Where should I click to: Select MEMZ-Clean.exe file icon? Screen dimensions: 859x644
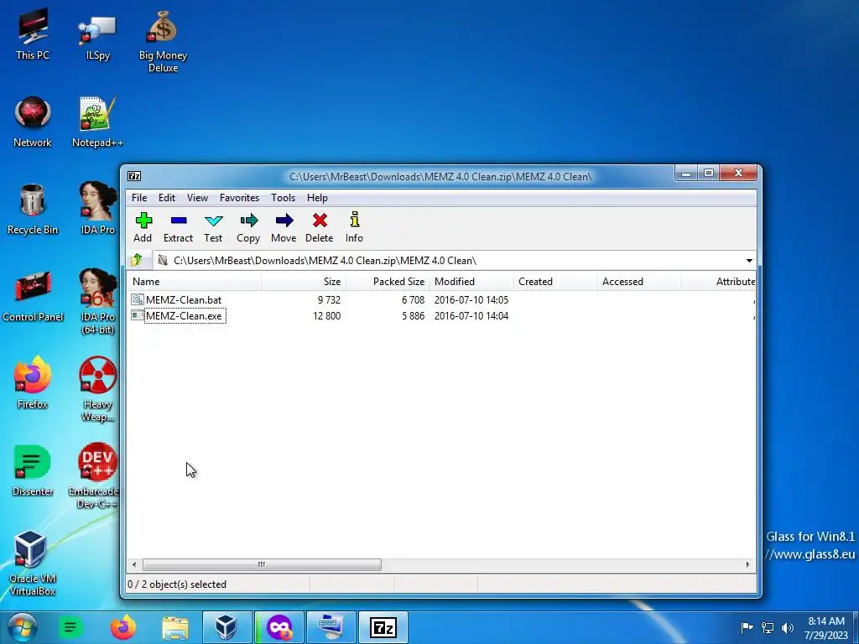(x=138, y=315)
